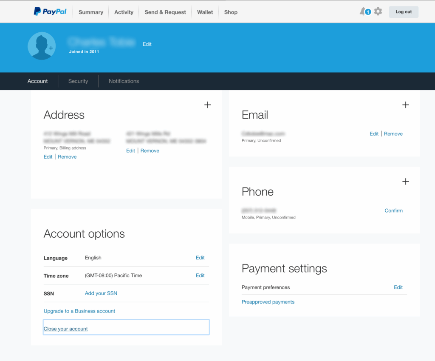Edit the Language setting
435x361 pixels.
pos(200,258)
